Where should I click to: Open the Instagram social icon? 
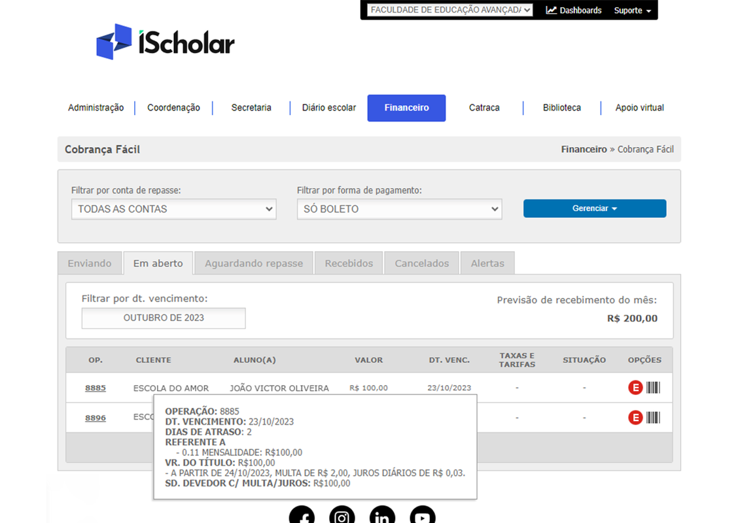click(x=342, y=515)
